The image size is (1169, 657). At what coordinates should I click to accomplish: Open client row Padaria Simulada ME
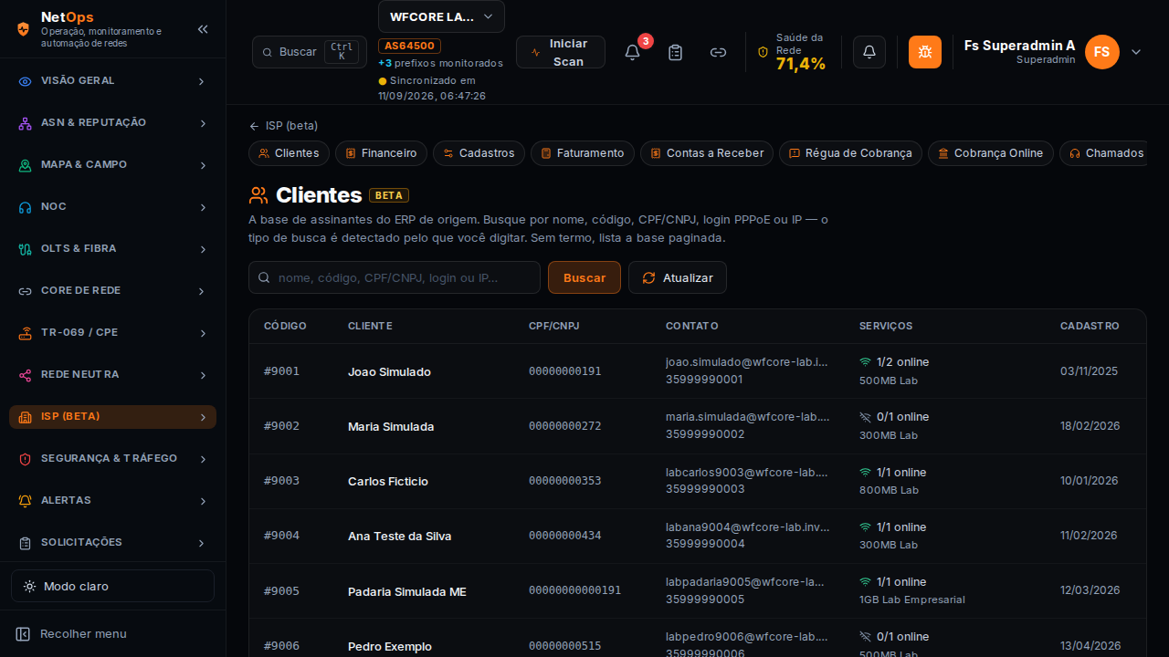pos(698,590)
